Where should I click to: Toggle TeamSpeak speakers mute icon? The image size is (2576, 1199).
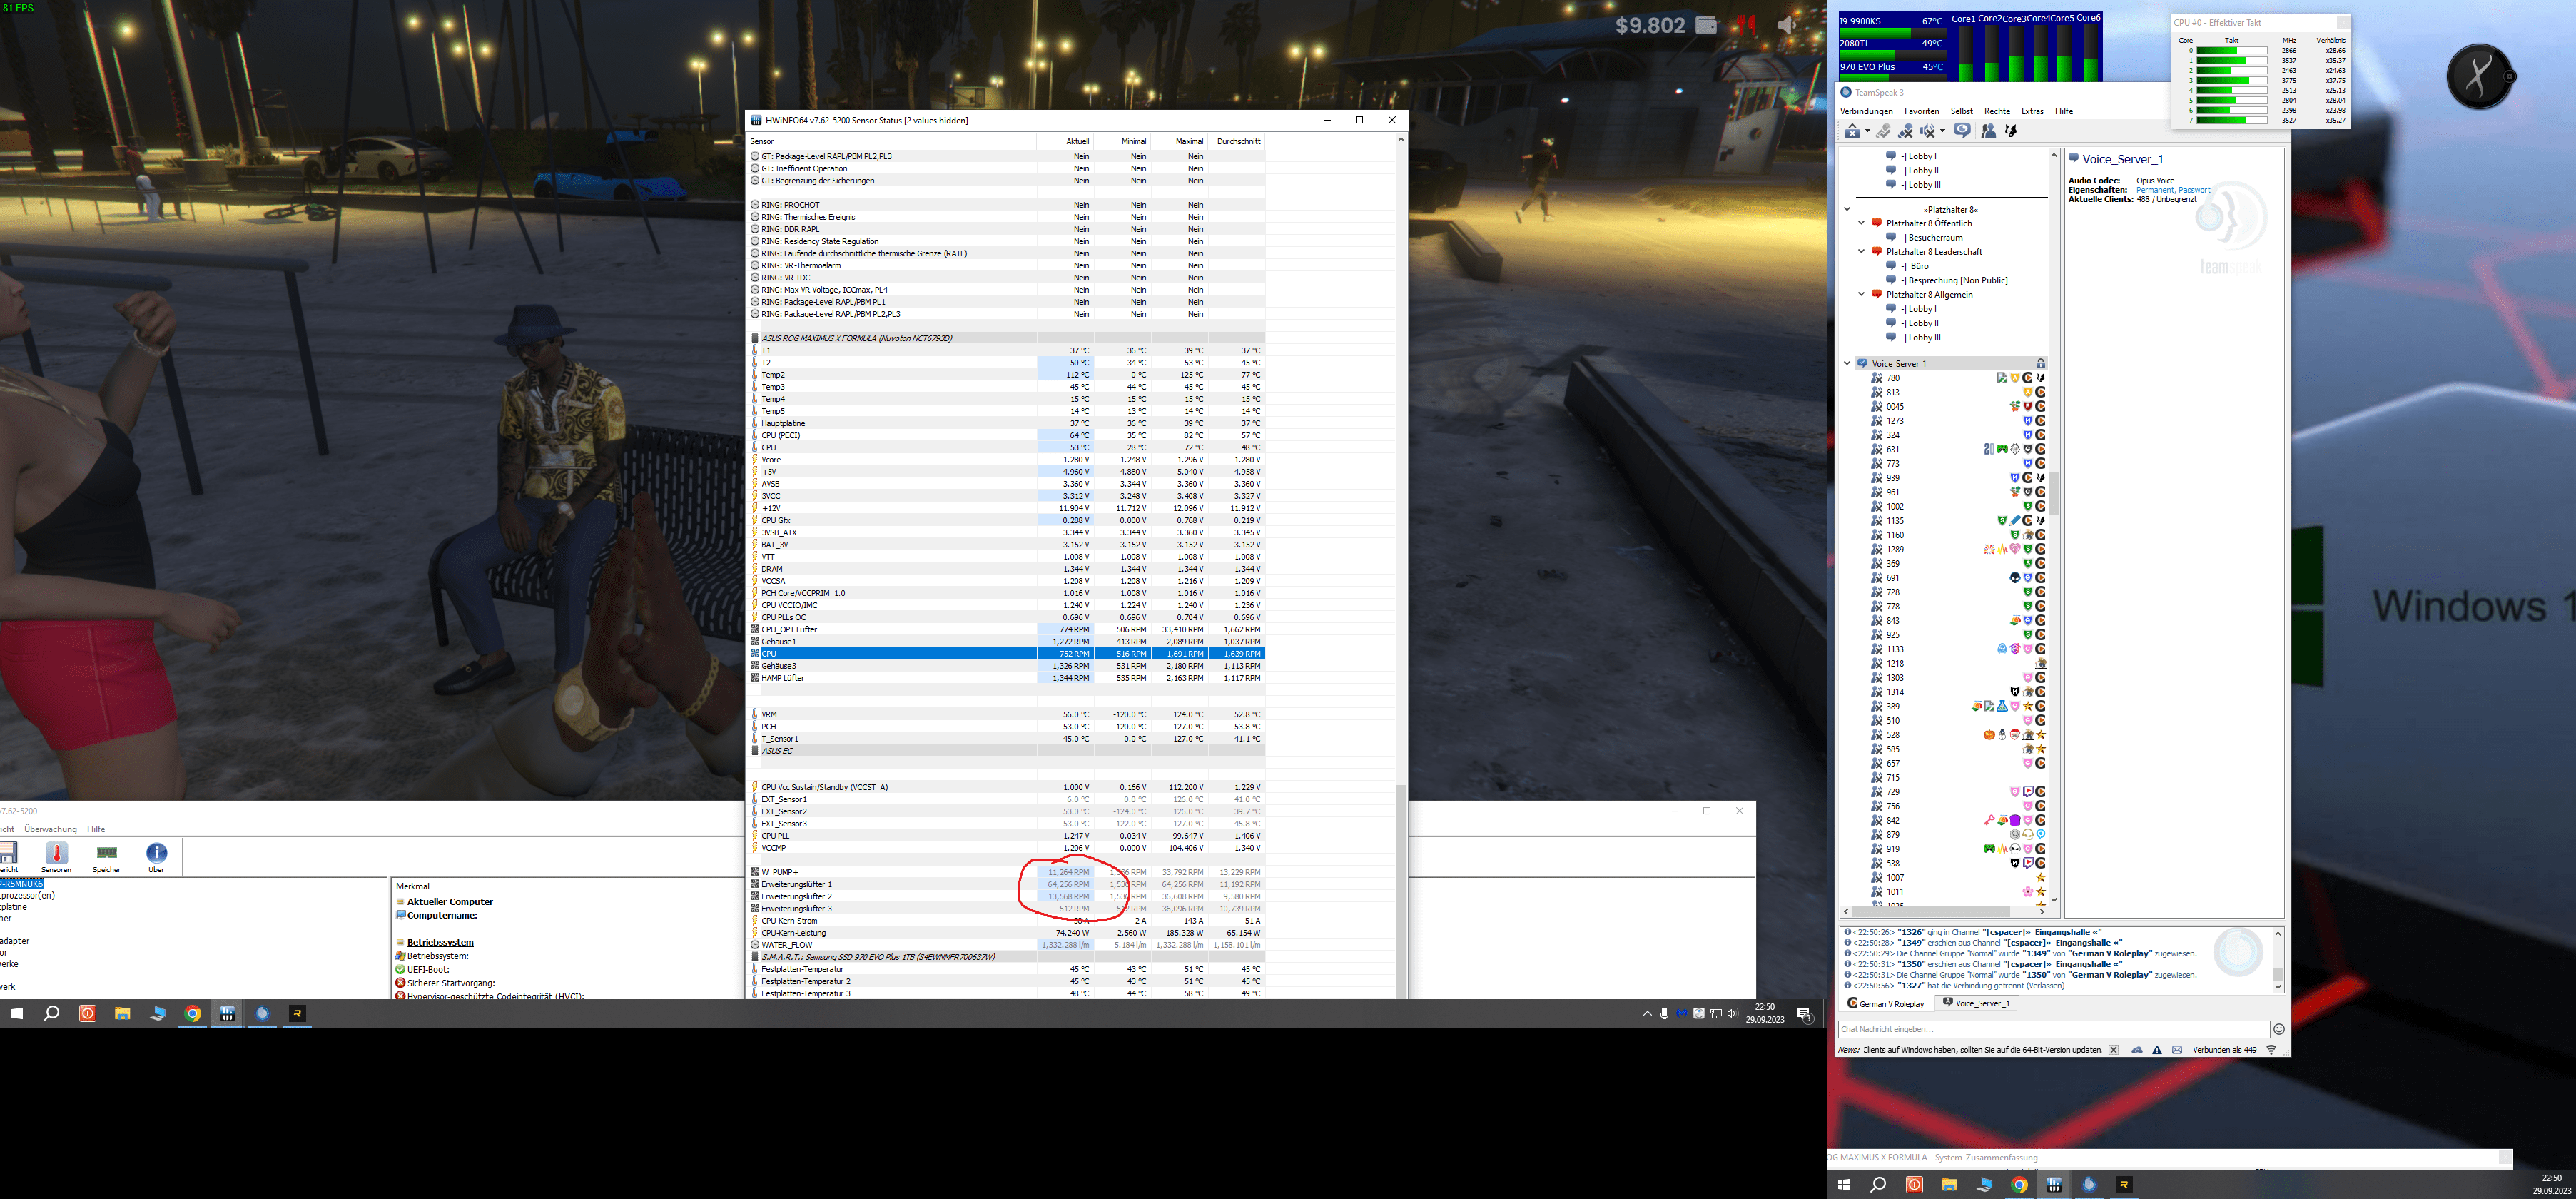1928,131
